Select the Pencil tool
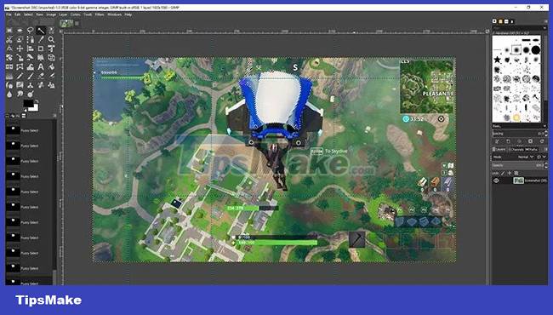Image resolution: width=553 pixels, height=315 pixels. point(20,76)
